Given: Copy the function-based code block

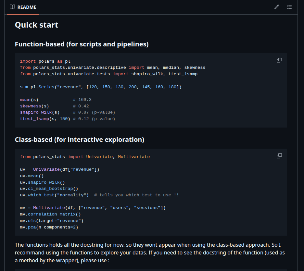Looking at the screenshot, I should coord(279,60).
